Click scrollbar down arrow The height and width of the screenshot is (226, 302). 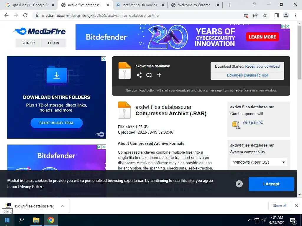(299, 195)
